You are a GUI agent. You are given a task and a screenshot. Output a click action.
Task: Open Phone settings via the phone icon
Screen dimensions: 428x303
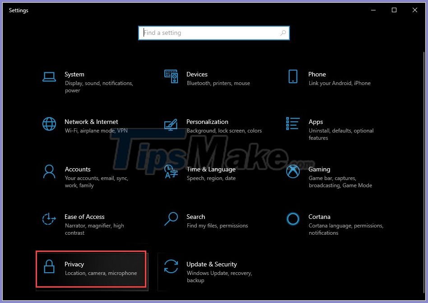coord(293,77)
